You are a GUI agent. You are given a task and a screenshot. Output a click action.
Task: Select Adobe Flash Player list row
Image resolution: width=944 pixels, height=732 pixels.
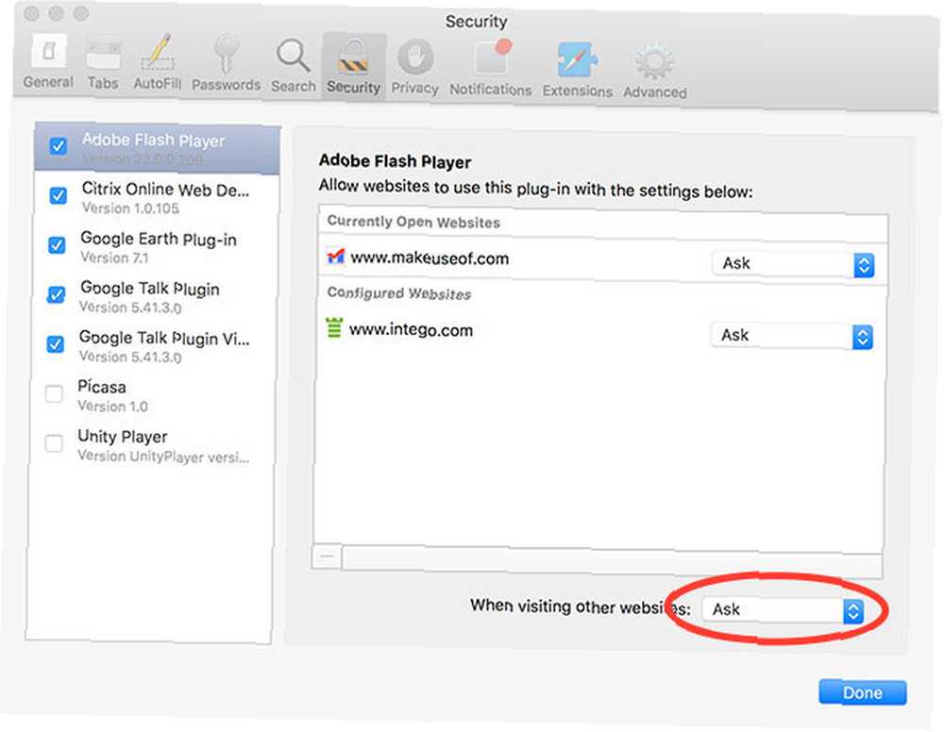157,148
